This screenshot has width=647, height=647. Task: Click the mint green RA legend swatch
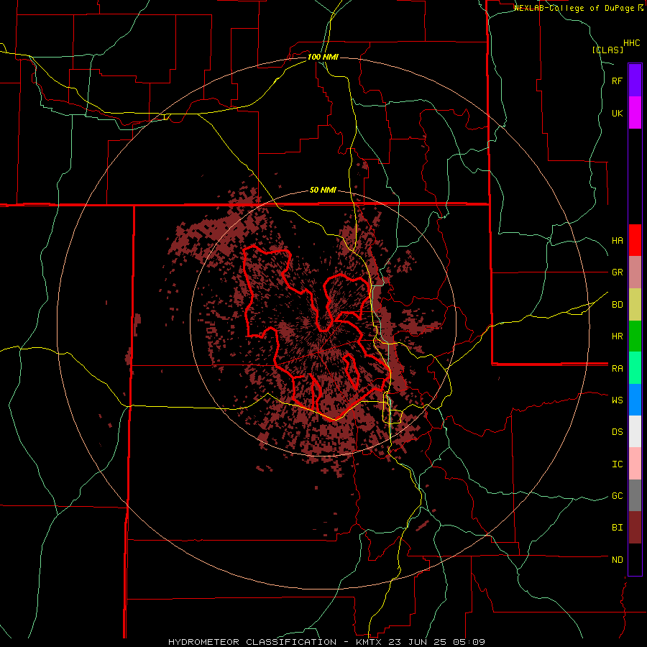635,368
